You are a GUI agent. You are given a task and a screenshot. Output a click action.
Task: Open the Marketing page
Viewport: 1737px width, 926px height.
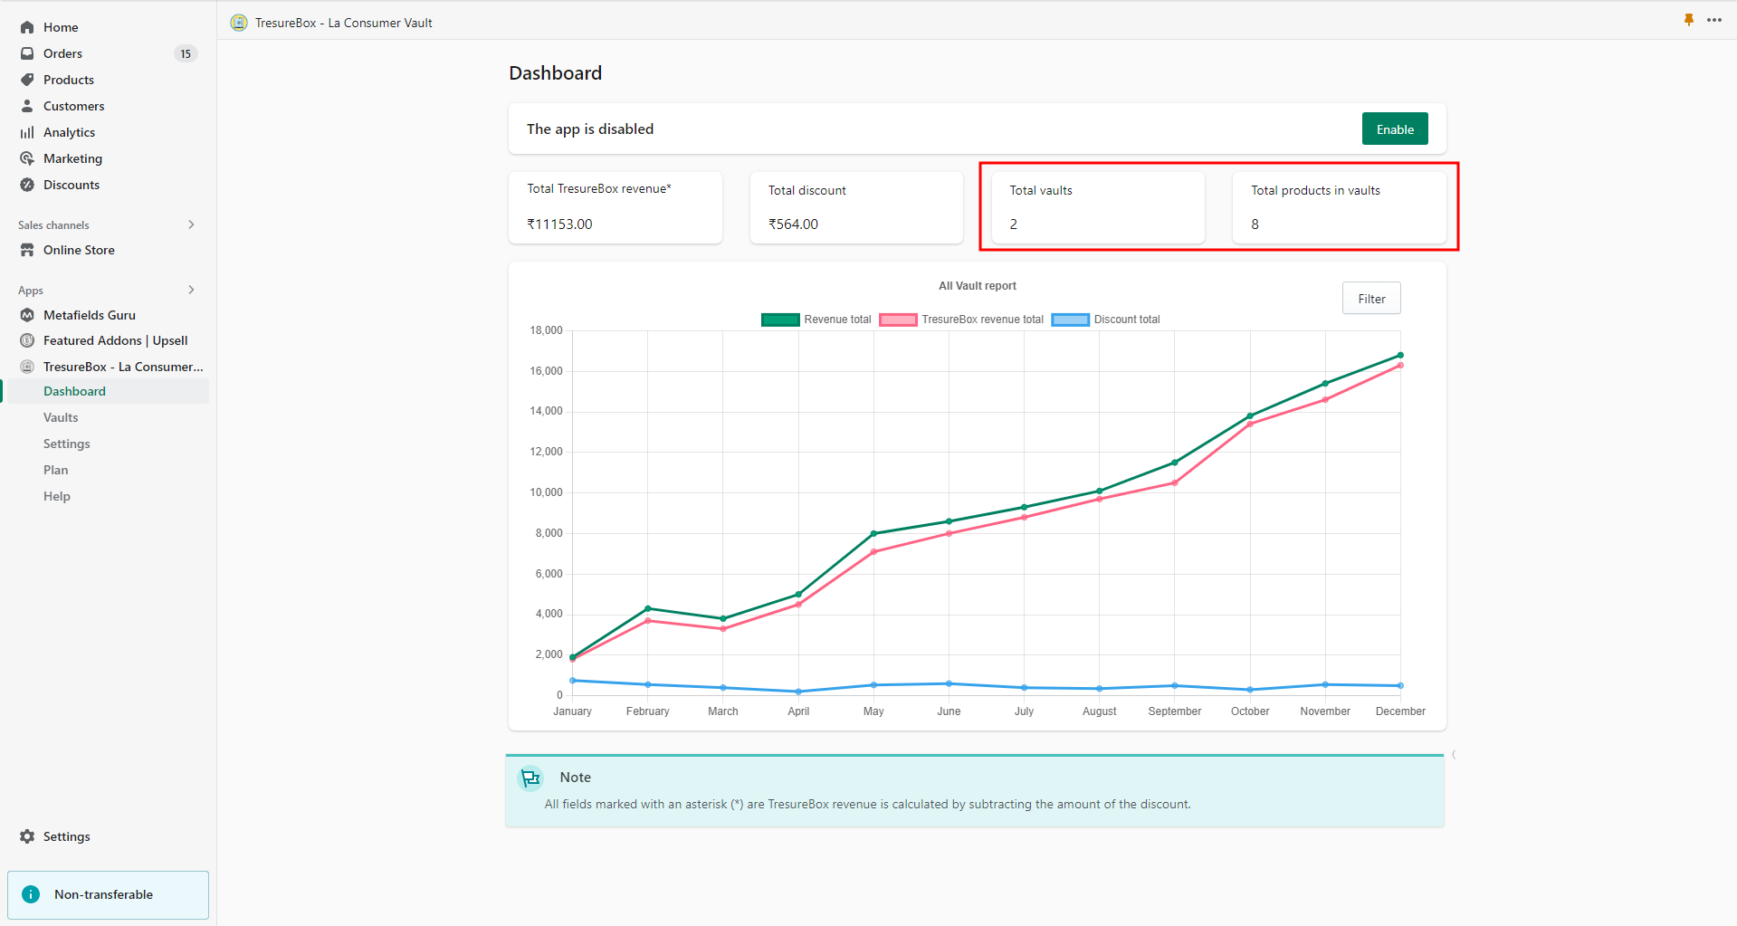pos(73,158)
